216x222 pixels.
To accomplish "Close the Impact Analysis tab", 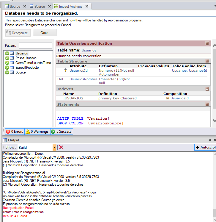I will (x=87, y=7).
